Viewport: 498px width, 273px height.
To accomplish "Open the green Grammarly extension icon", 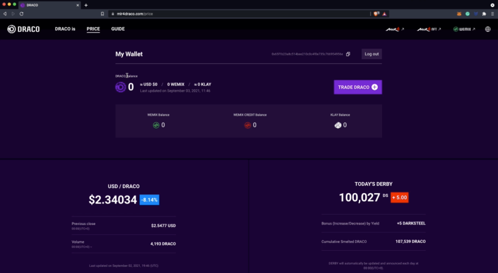I will [x=467, y=14].
